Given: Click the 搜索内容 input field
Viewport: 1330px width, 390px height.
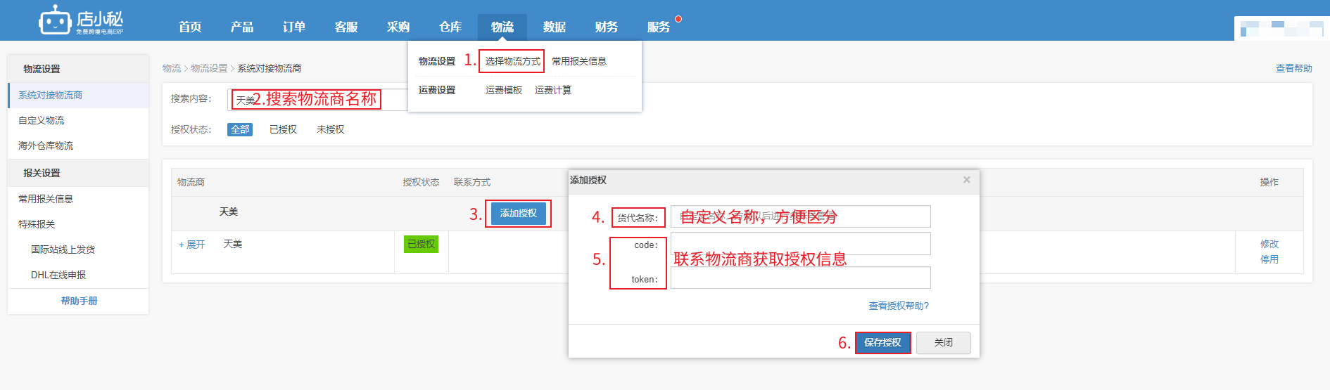Looking at the screenshot, I should tap(317, 99).
